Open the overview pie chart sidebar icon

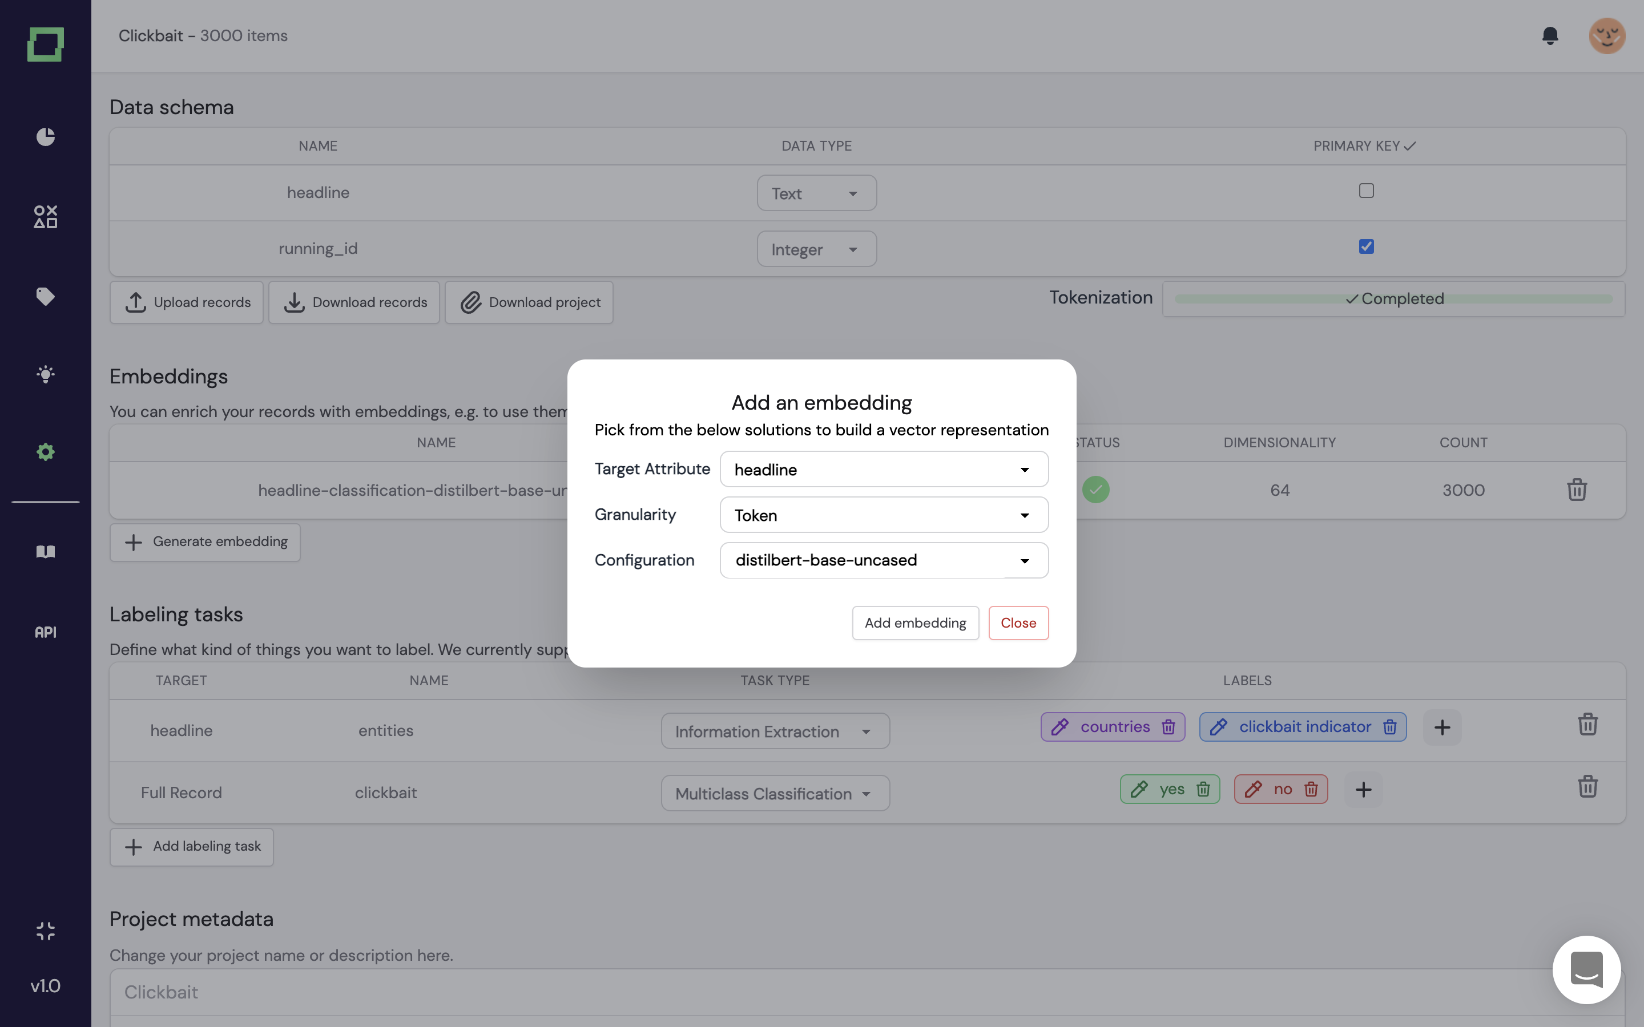pyautogui.click(x=46, y=136)
